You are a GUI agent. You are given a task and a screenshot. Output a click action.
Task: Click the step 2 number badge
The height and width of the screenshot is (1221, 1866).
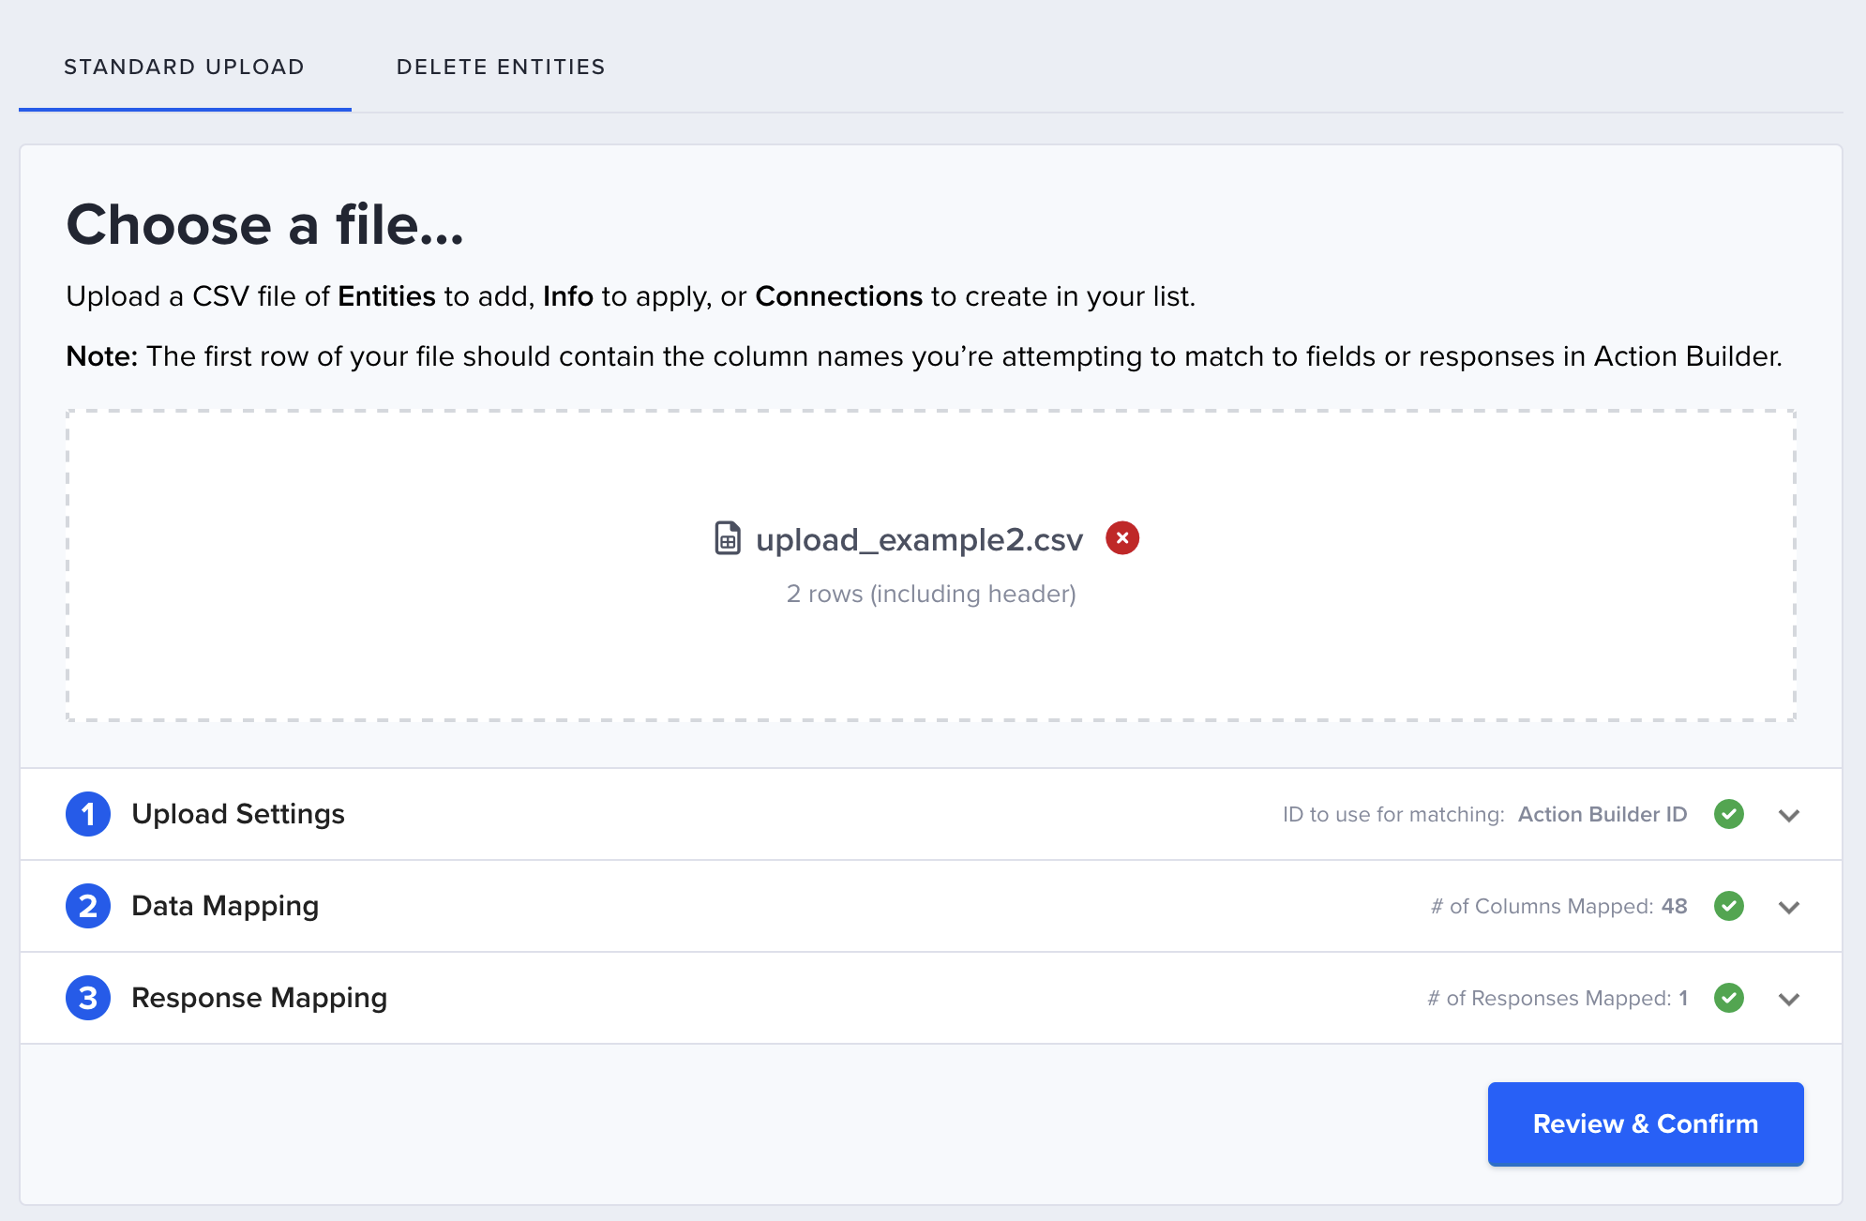[x=88, y=906]
